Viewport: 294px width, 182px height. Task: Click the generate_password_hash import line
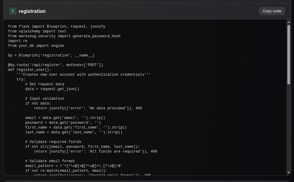point(64,36)
